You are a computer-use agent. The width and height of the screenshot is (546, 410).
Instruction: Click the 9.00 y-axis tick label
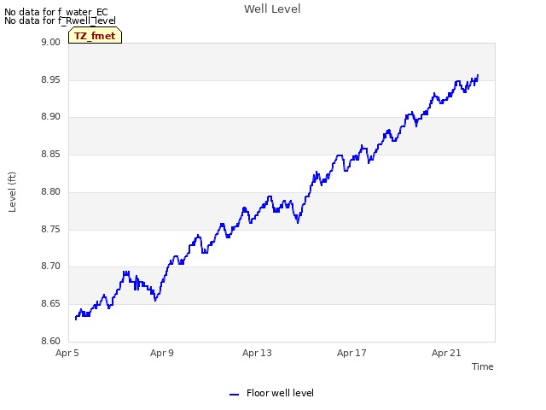51,42
